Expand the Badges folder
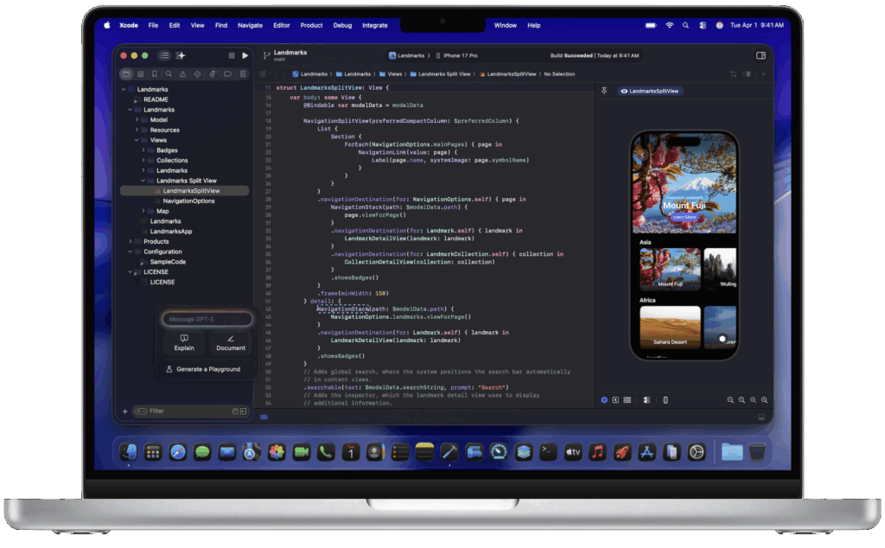The image size is (885, 548). click(143, 150)
